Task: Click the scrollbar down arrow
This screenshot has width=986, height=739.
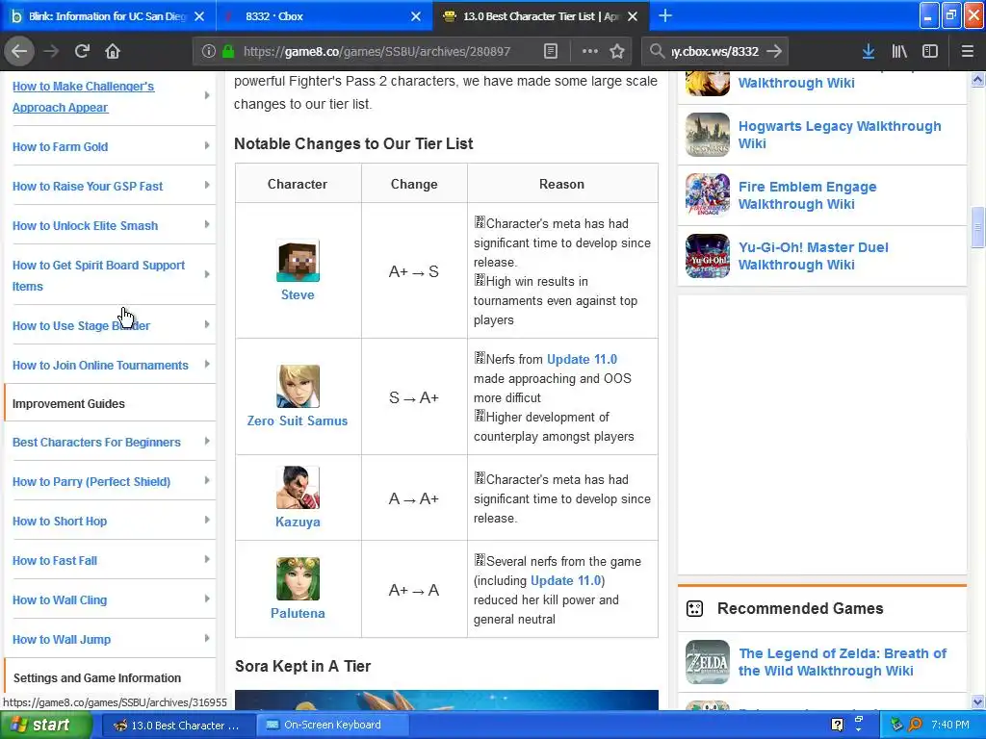Action: pos(977,701)
